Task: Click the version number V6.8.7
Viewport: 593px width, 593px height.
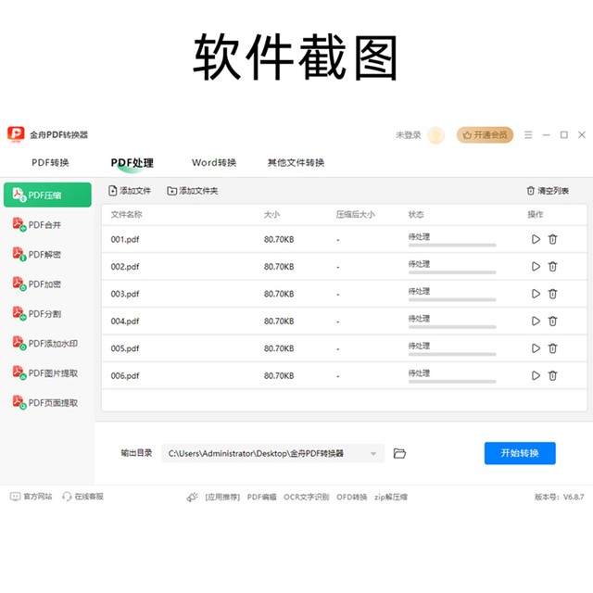Action: pyautogui.click(x=574, y=497)
